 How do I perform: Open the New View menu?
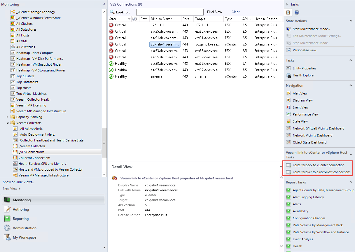pos(12,188)
